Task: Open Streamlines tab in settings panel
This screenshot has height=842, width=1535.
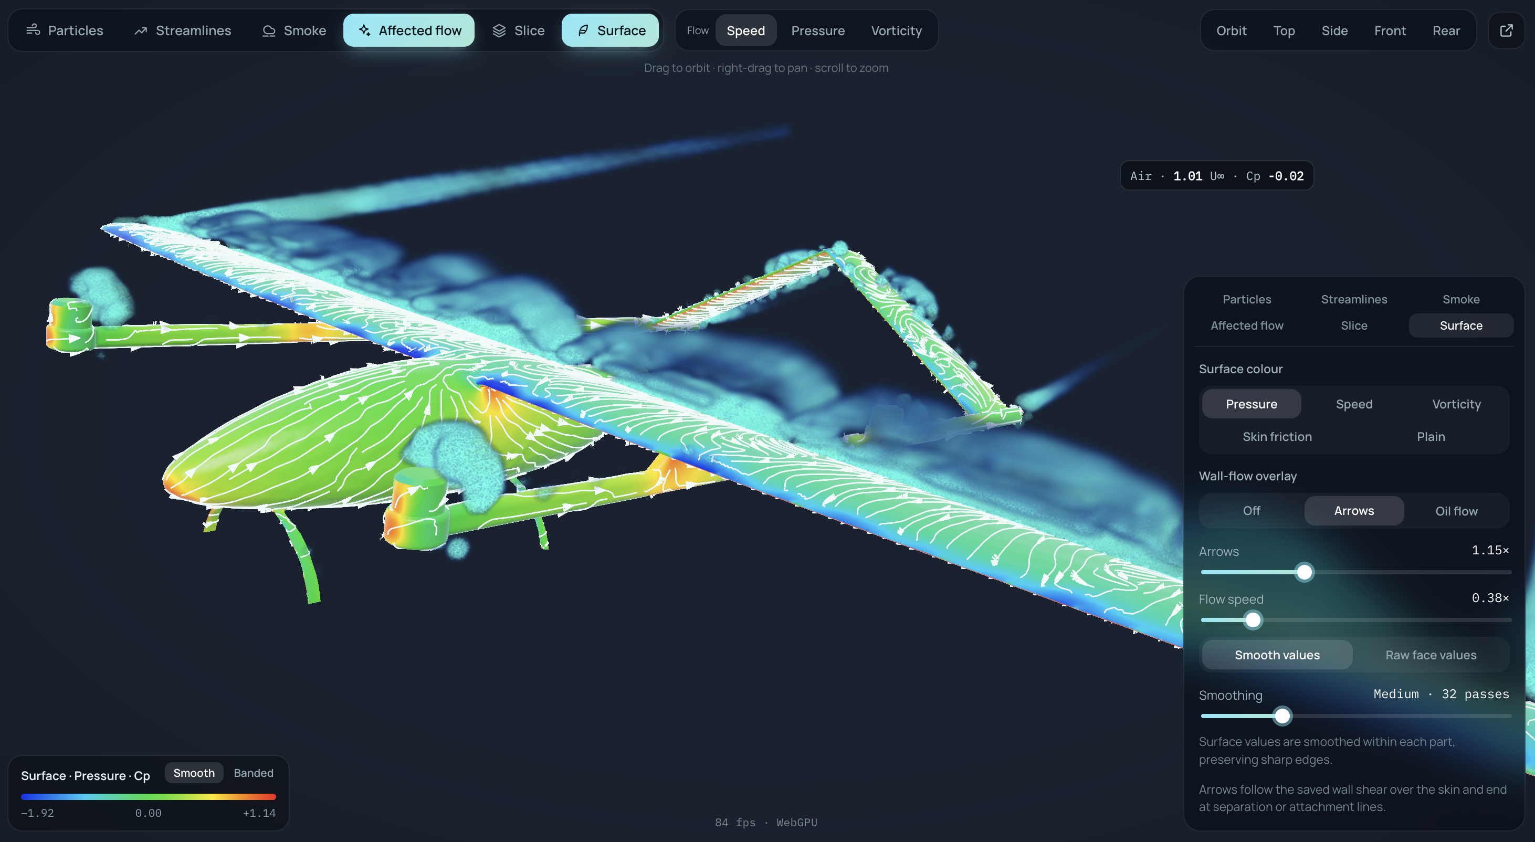Action: point(1354,299)
